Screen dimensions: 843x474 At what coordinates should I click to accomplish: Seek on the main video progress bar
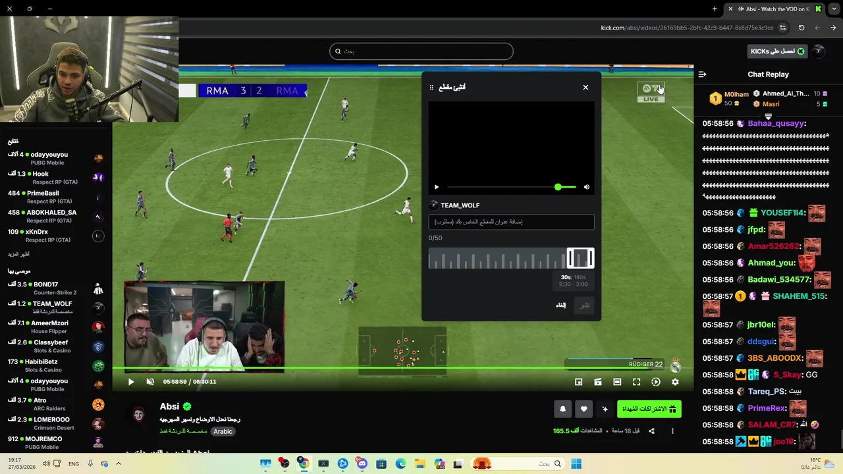pos(403,368)
